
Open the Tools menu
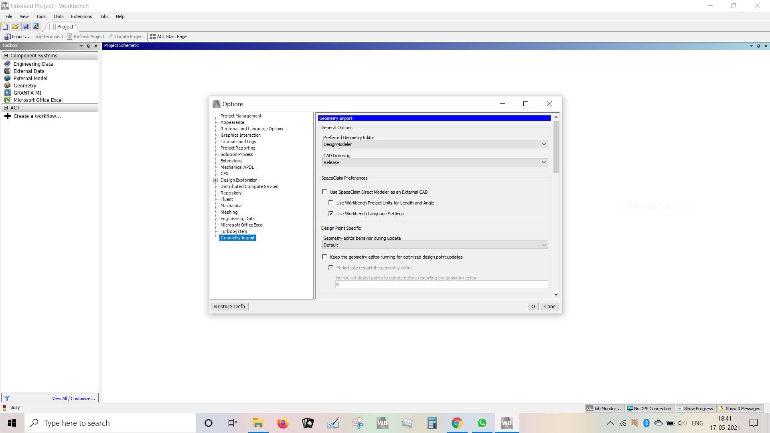41,16
